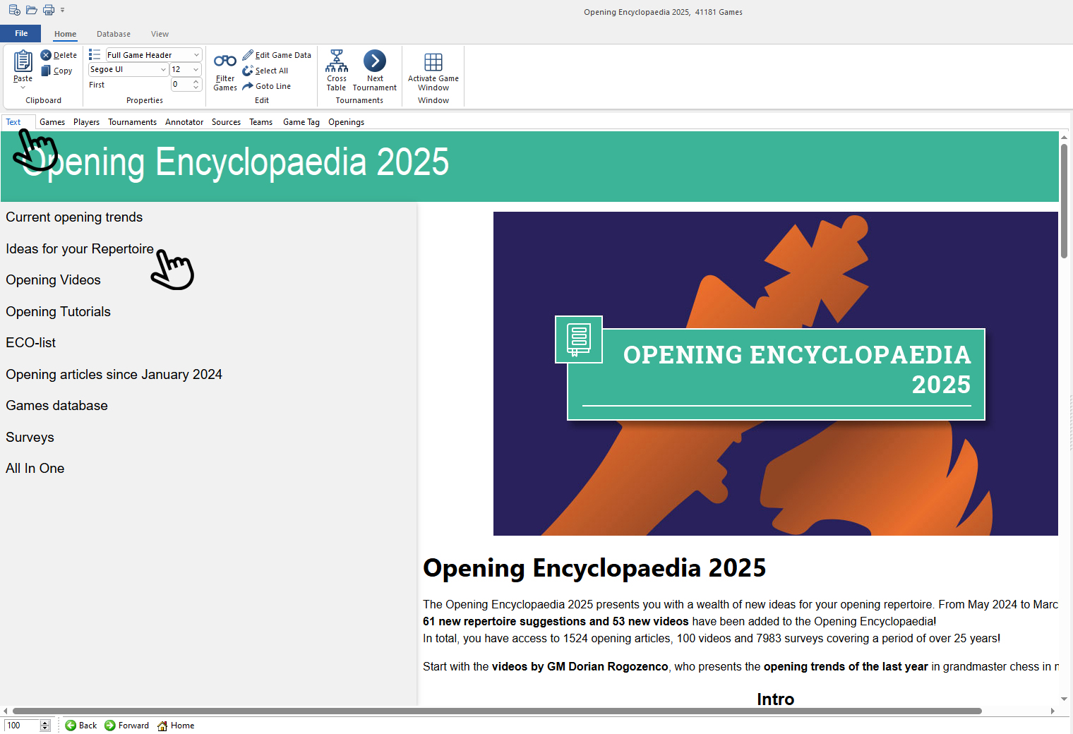Click the zoom level 100 field
Image resolution: width=1073 pixels, height=734 pixels.
tap(21, 726)
